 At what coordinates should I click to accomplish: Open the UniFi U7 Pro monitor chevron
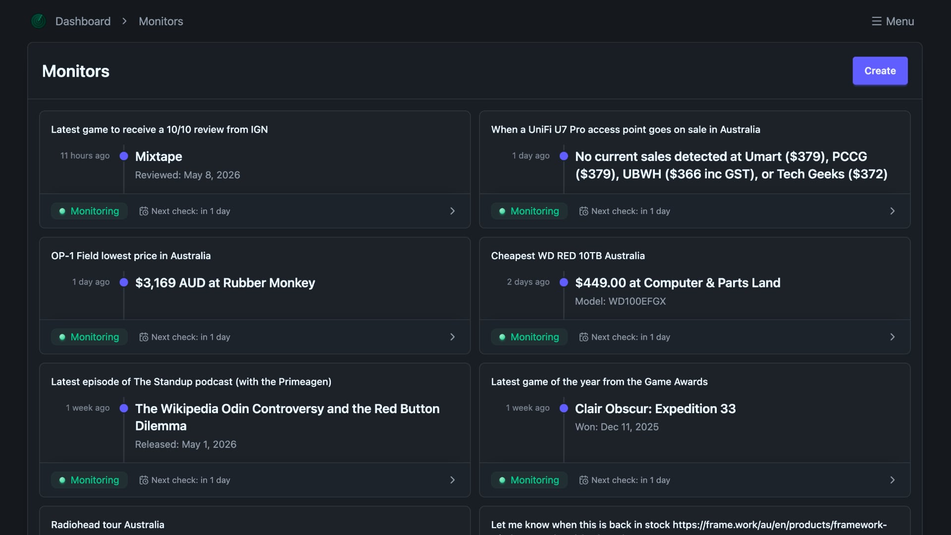point(892,211)
